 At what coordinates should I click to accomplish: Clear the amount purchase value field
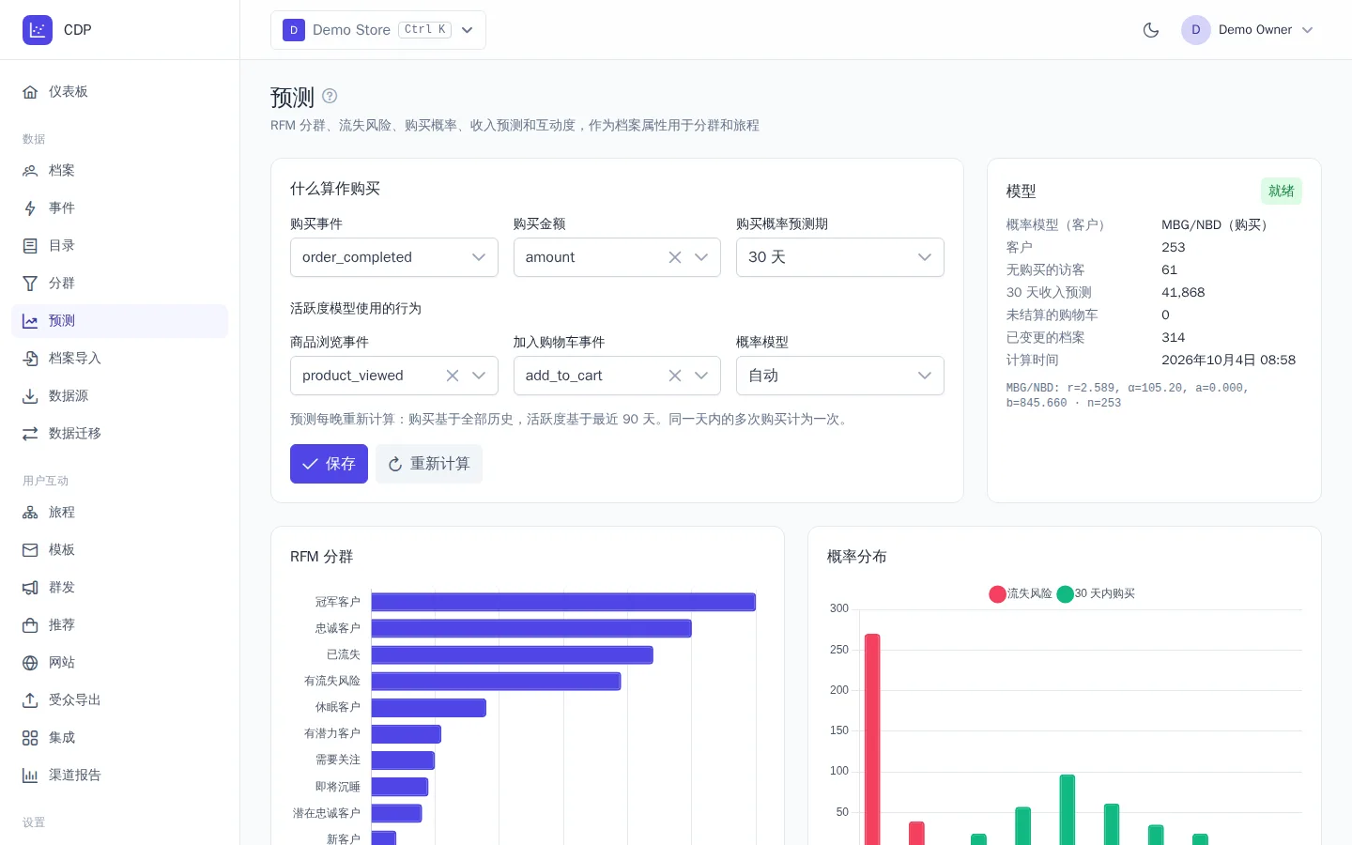tap(675, 257)
